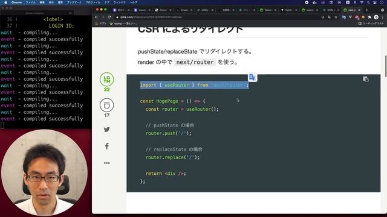The width and height of the screenshot is (387, 217).
Task: Open the 表示 menu
Action: [x=51, y=2]
